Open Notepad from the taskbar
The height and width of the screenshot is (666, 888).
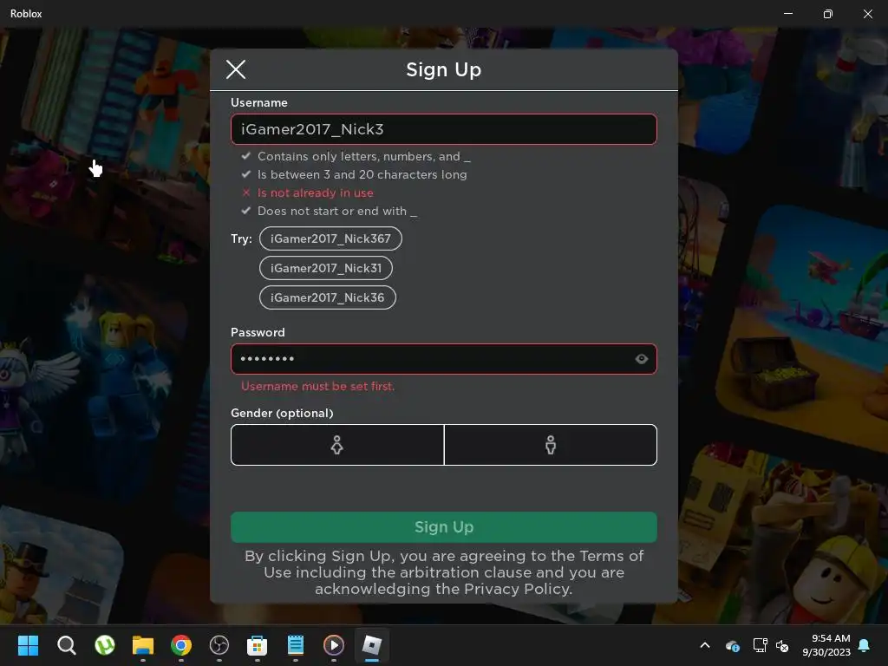(x=296, y=645)
